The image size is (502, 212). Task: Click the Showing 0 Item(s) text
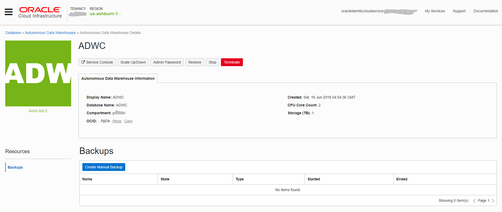(453, 200)
